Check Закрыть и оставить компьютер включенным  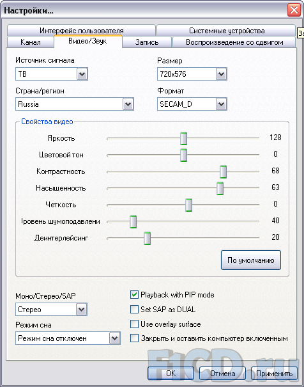click(134, 338)
